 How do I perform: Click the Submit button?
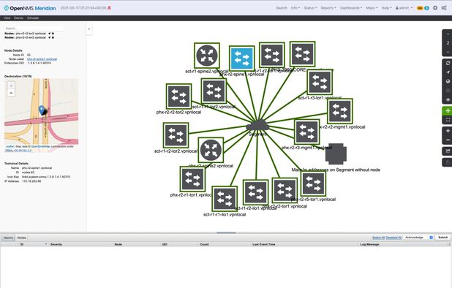[x=442, y=238]
